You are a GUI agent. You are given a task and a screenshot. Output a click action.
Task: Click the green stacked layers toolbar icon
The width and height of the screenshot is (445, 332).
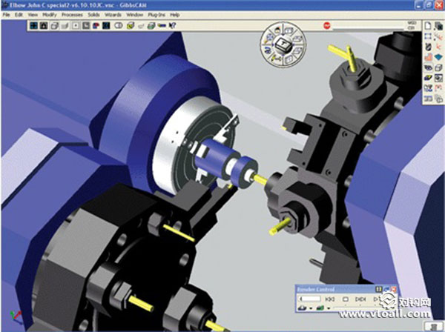pos(151,26)
